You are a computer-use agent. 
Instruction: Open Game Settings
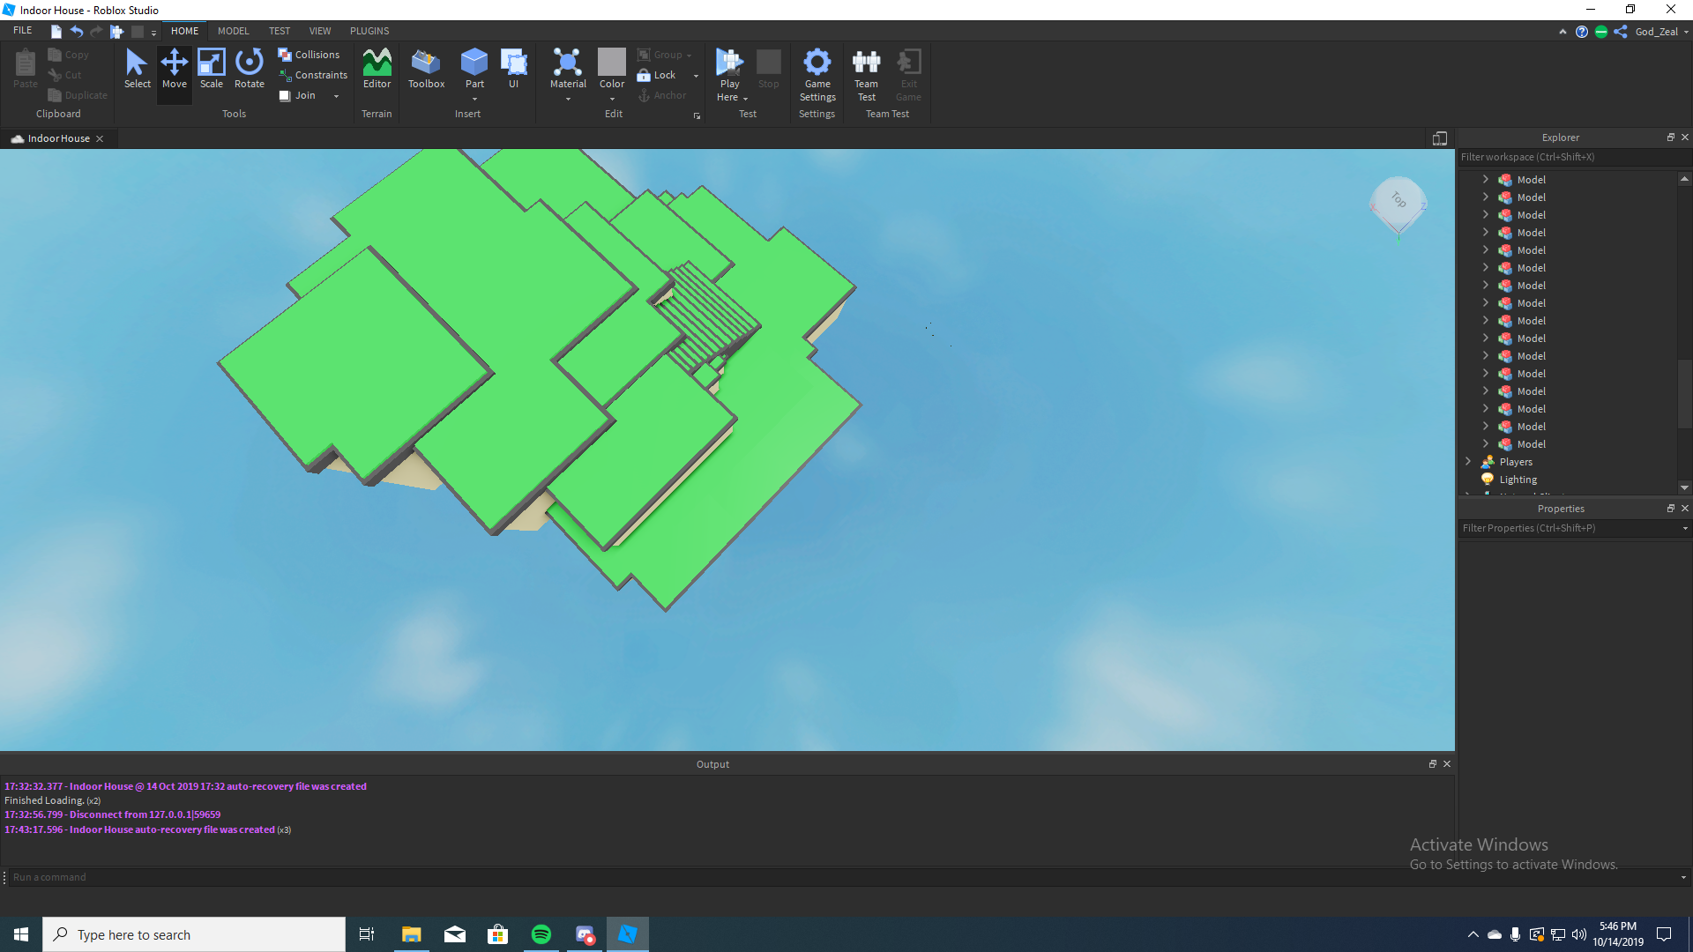click(x=817, y=76)
